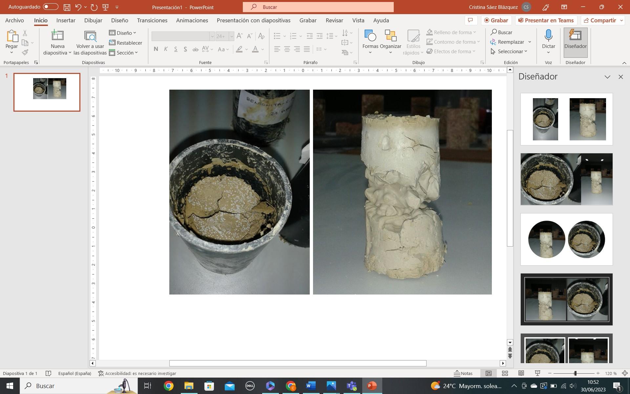
Task: Switch to slide sorter view icon
Action: (505, 373)
